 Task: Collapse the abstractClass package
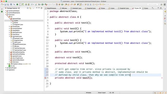click(9, 19)
